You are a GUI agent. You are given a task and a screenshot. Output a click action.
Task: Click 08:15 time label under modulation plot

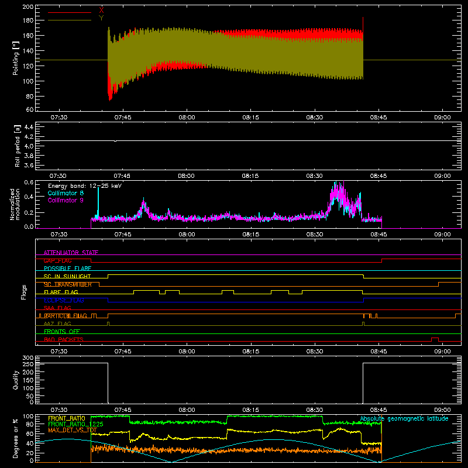pos(251,235)
